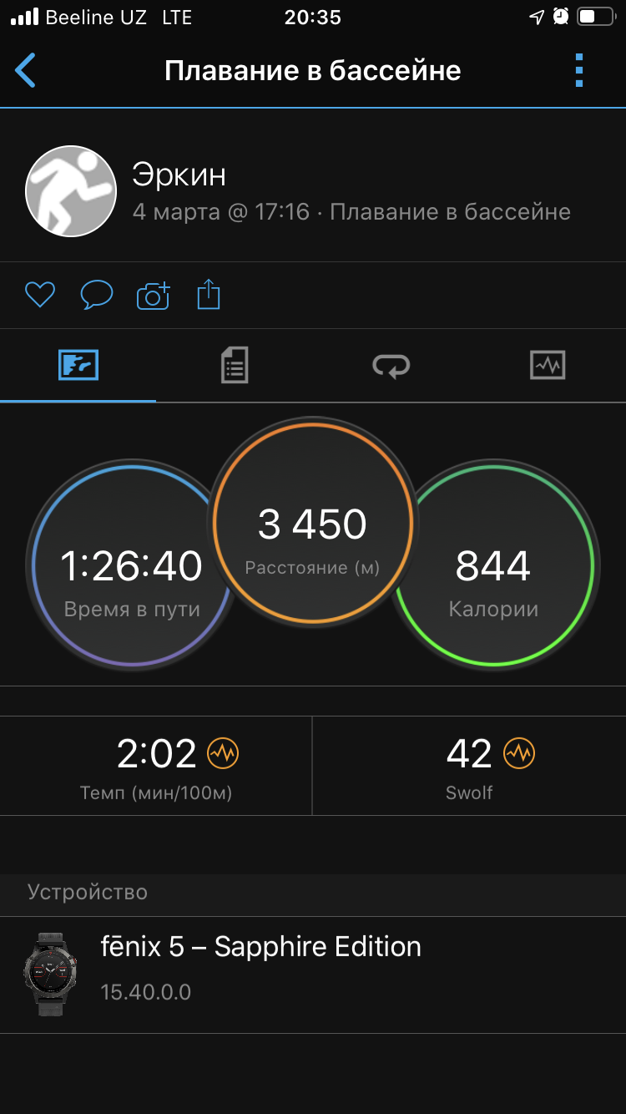Open the laps/intervals tab
Viewport: 626px width, 1114px height.
tap(391, 365)
